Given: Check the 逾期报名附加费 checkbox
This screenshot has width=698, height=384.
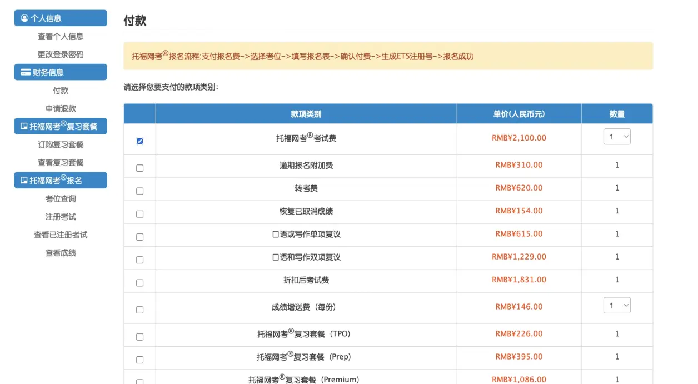Looking at the screenshot, I should click(139, 168).
